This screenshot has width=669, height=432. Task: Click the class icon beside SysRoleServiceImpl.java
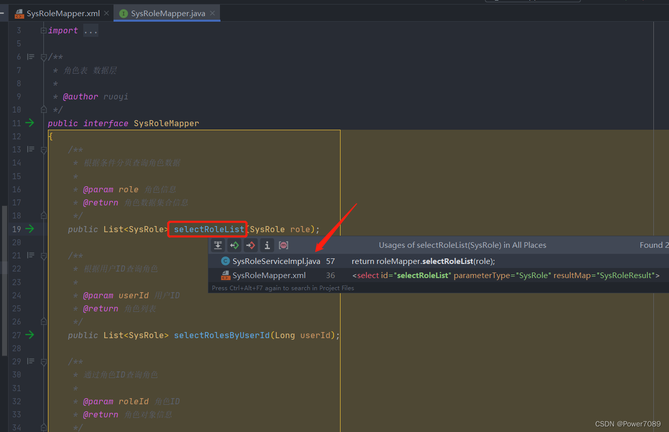(x=226, y=261)
